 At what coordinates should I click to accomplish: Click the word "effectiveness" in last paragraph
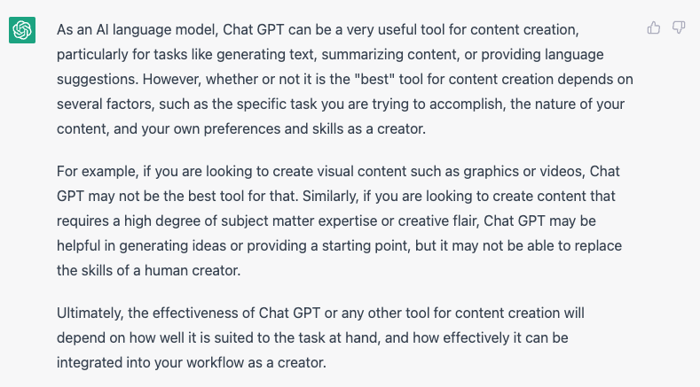click(195, 313)
